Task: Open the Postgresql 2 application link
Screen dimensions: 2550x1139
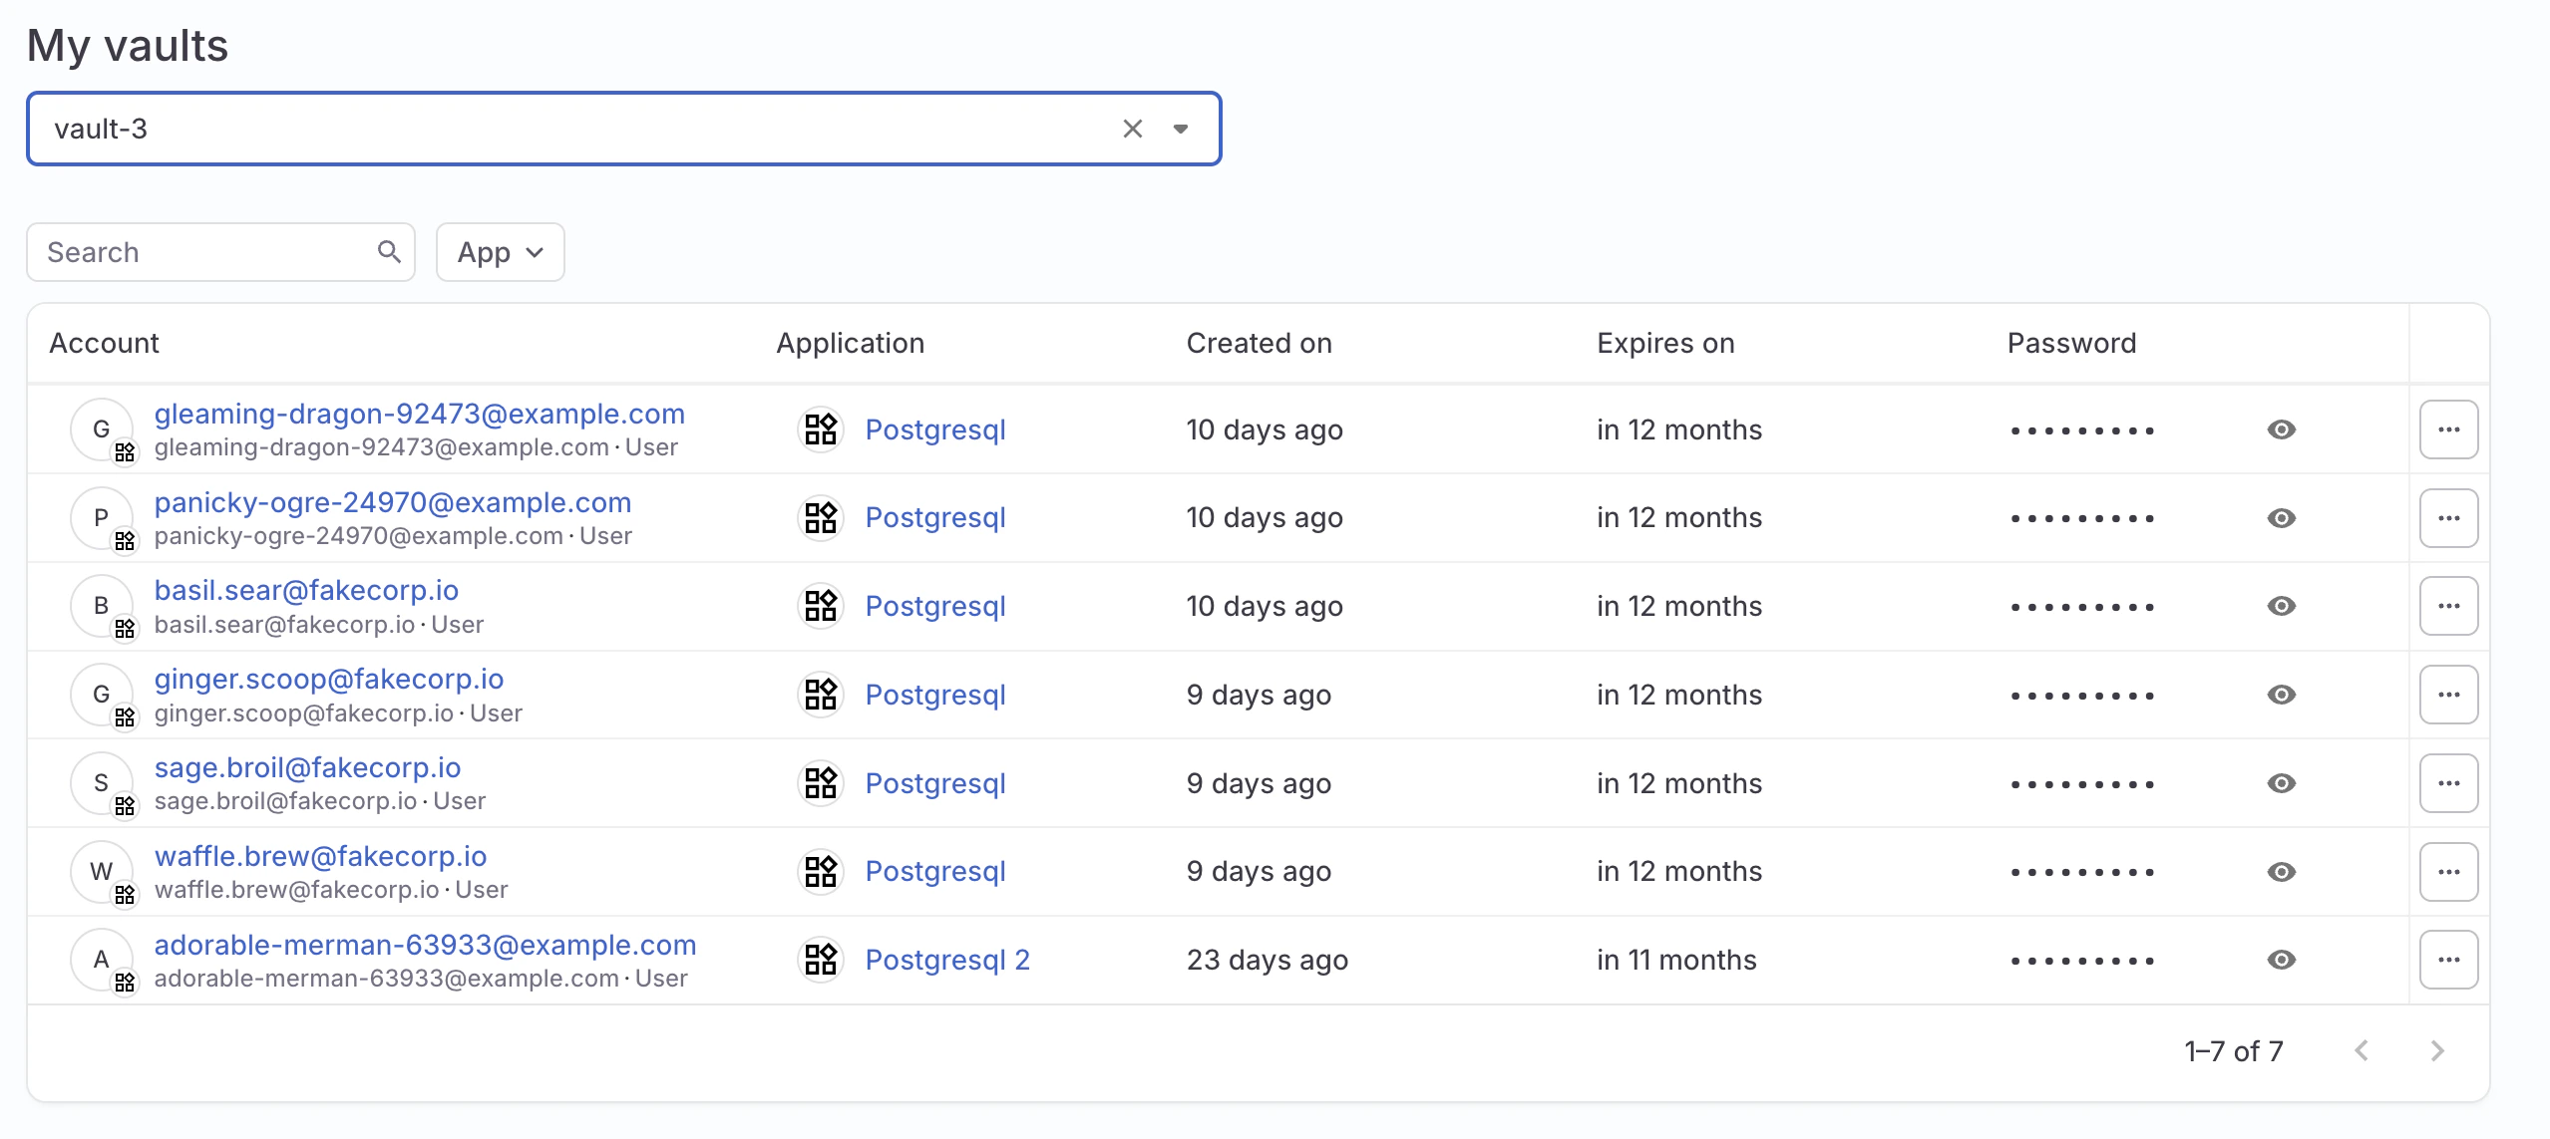Action: (946, 960)
